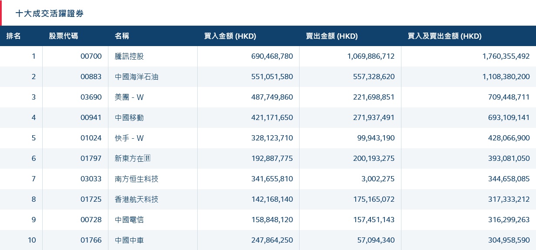
Task: Click the 名稱 column header
Action: [122, 36]
